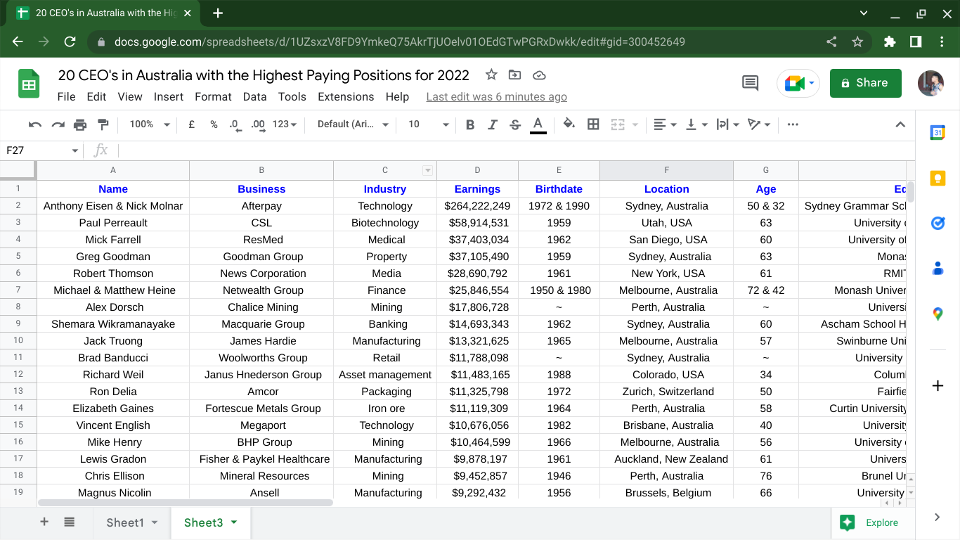Screen dimensions: 960x540
Task: Open the Insert menu
Action: (x=169, y=97)
